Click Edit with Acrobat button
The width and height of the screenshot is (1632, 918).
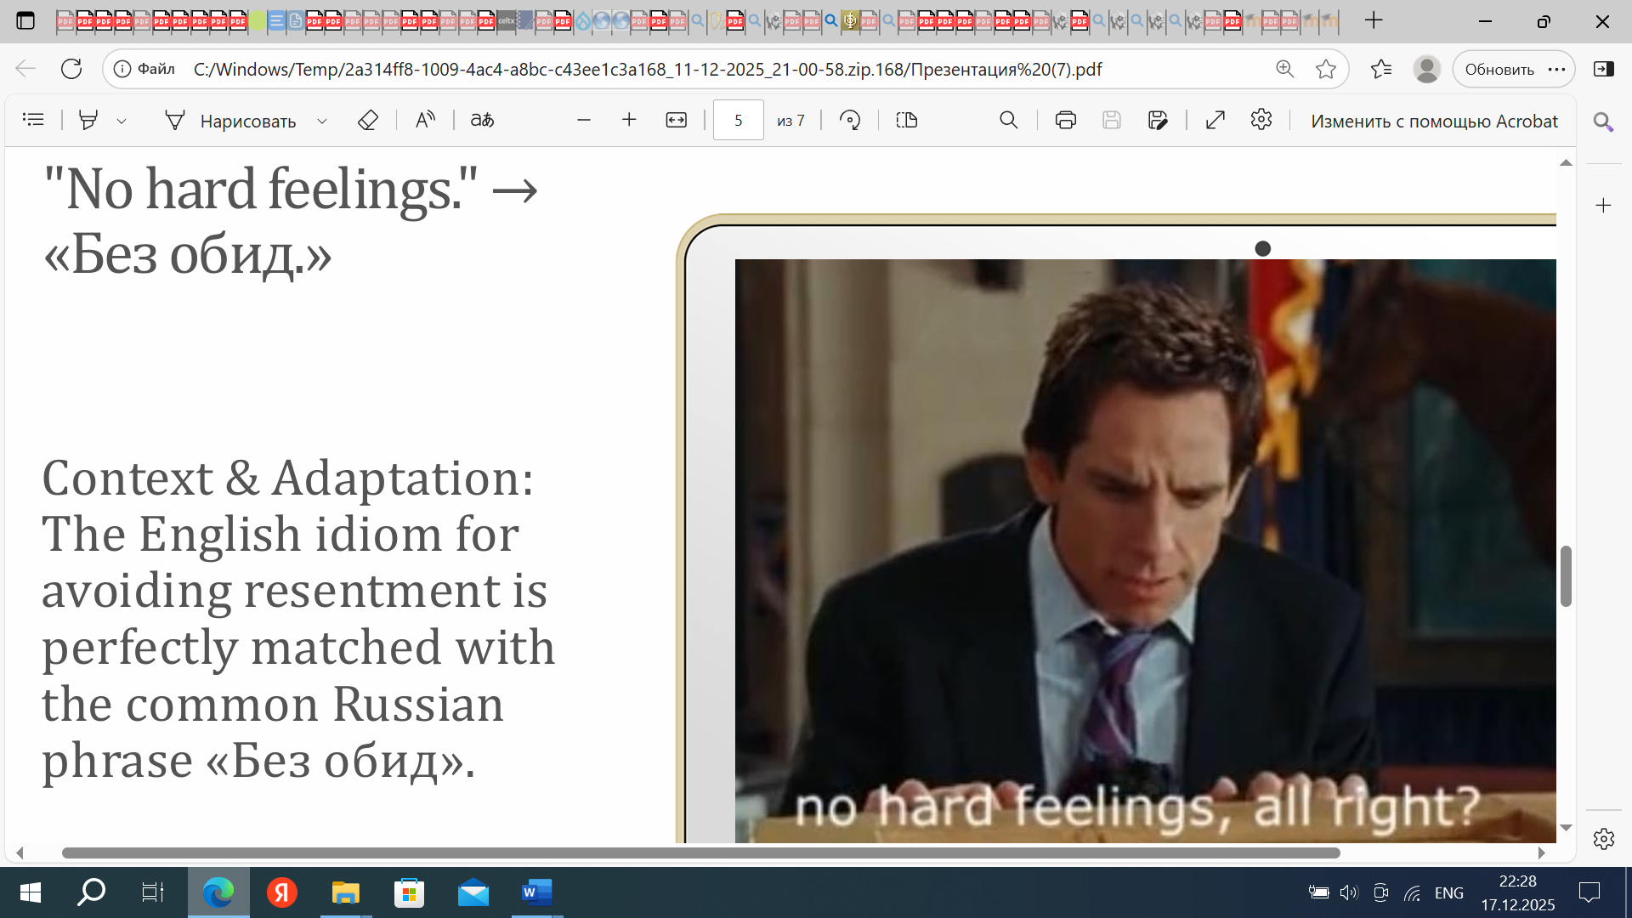(x=1434, y=121)
